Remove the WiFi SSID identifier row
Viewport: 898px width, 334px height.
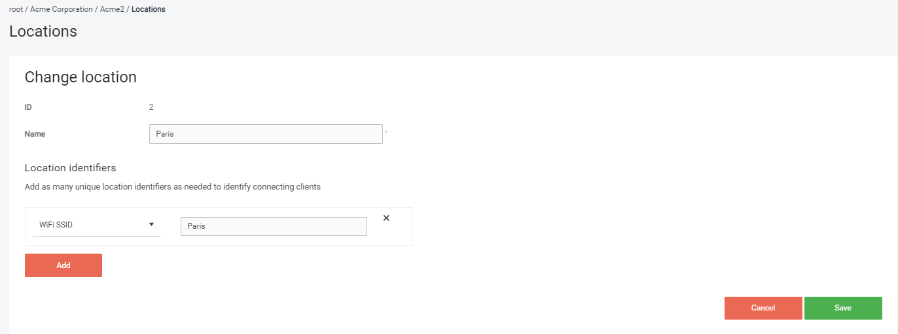coord(386,218)
